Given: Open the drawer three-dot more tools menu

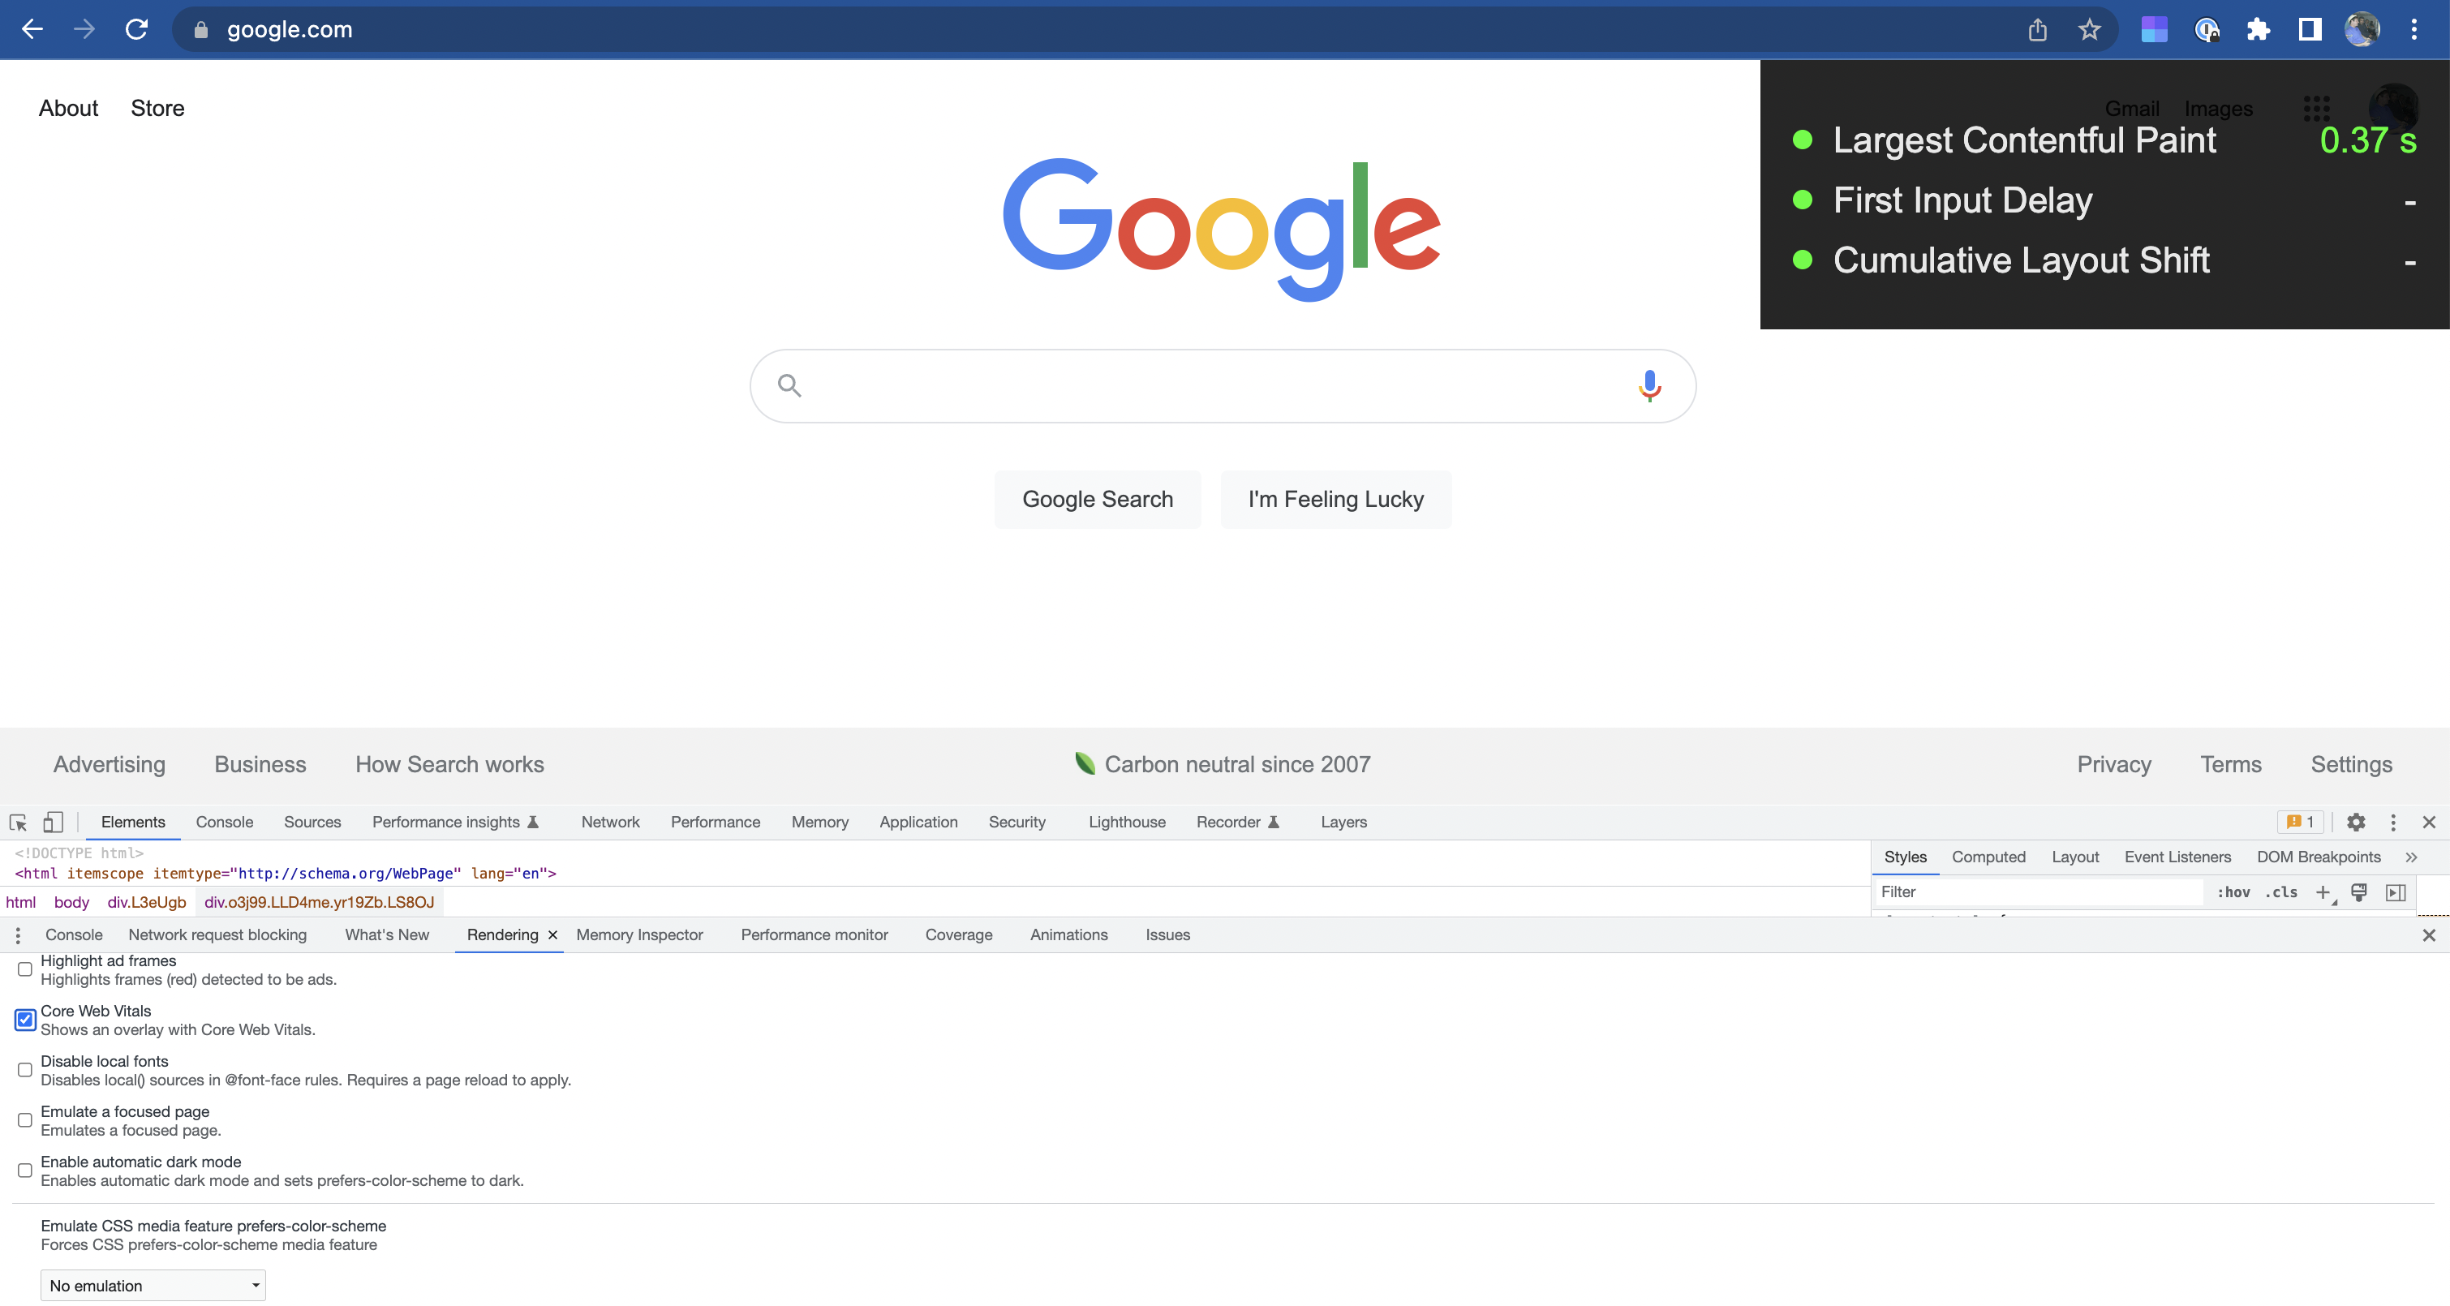Looking at the screenshot, I should pyautogui.click(x=18, y=935).
